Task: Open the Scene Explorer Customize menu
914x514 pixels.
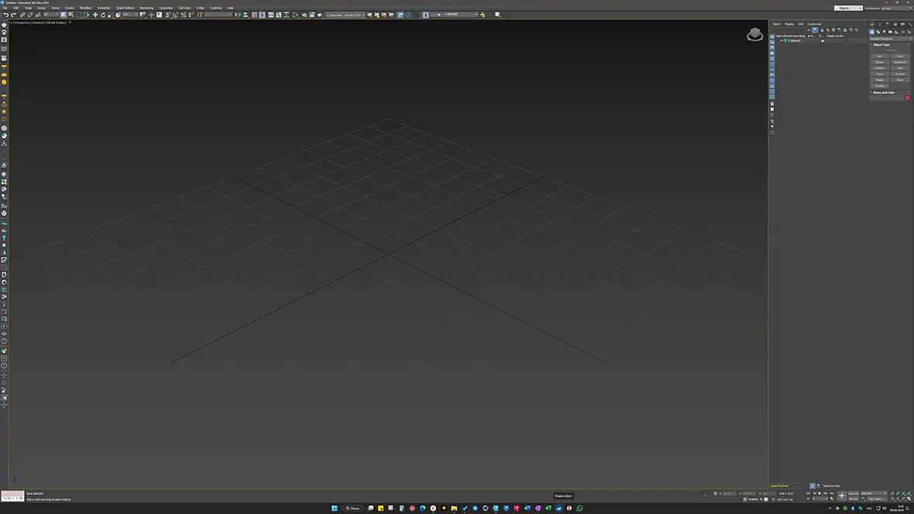Action: click(814, 24)
